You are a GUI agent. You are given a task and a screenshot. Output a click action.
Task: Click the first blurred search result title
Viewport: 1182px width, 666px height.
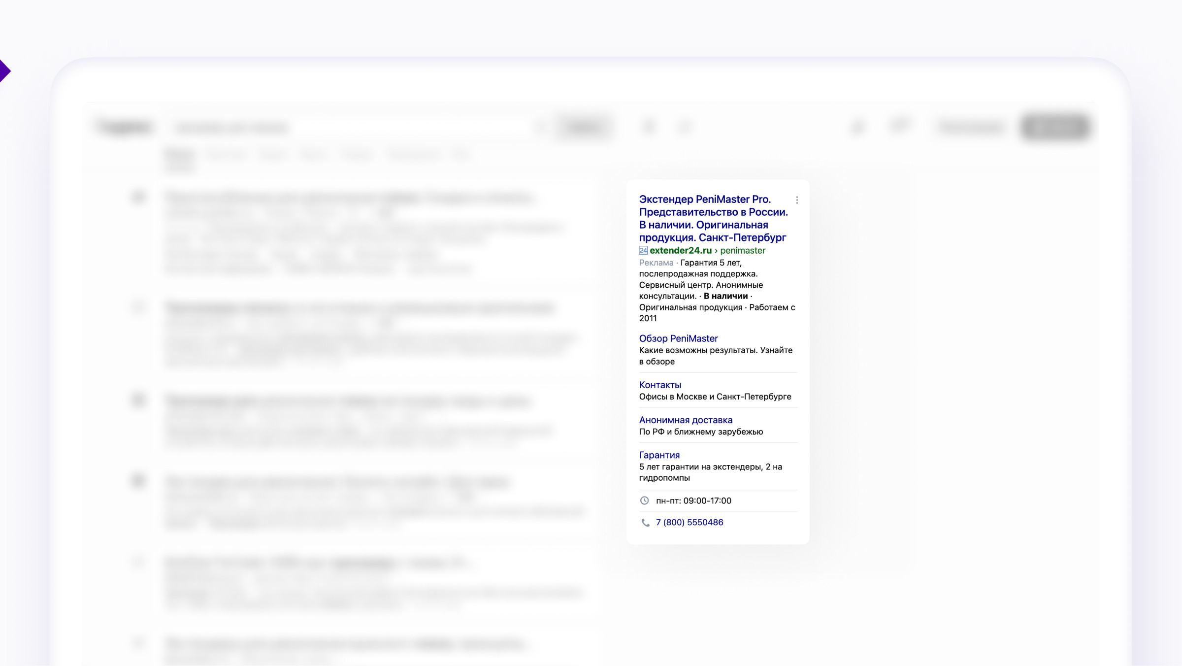(350, 198)
